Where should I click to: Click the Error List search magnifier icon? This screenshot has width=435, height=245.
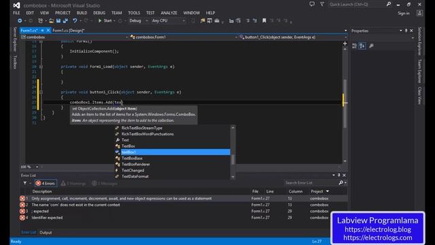(x=341, y=183)
